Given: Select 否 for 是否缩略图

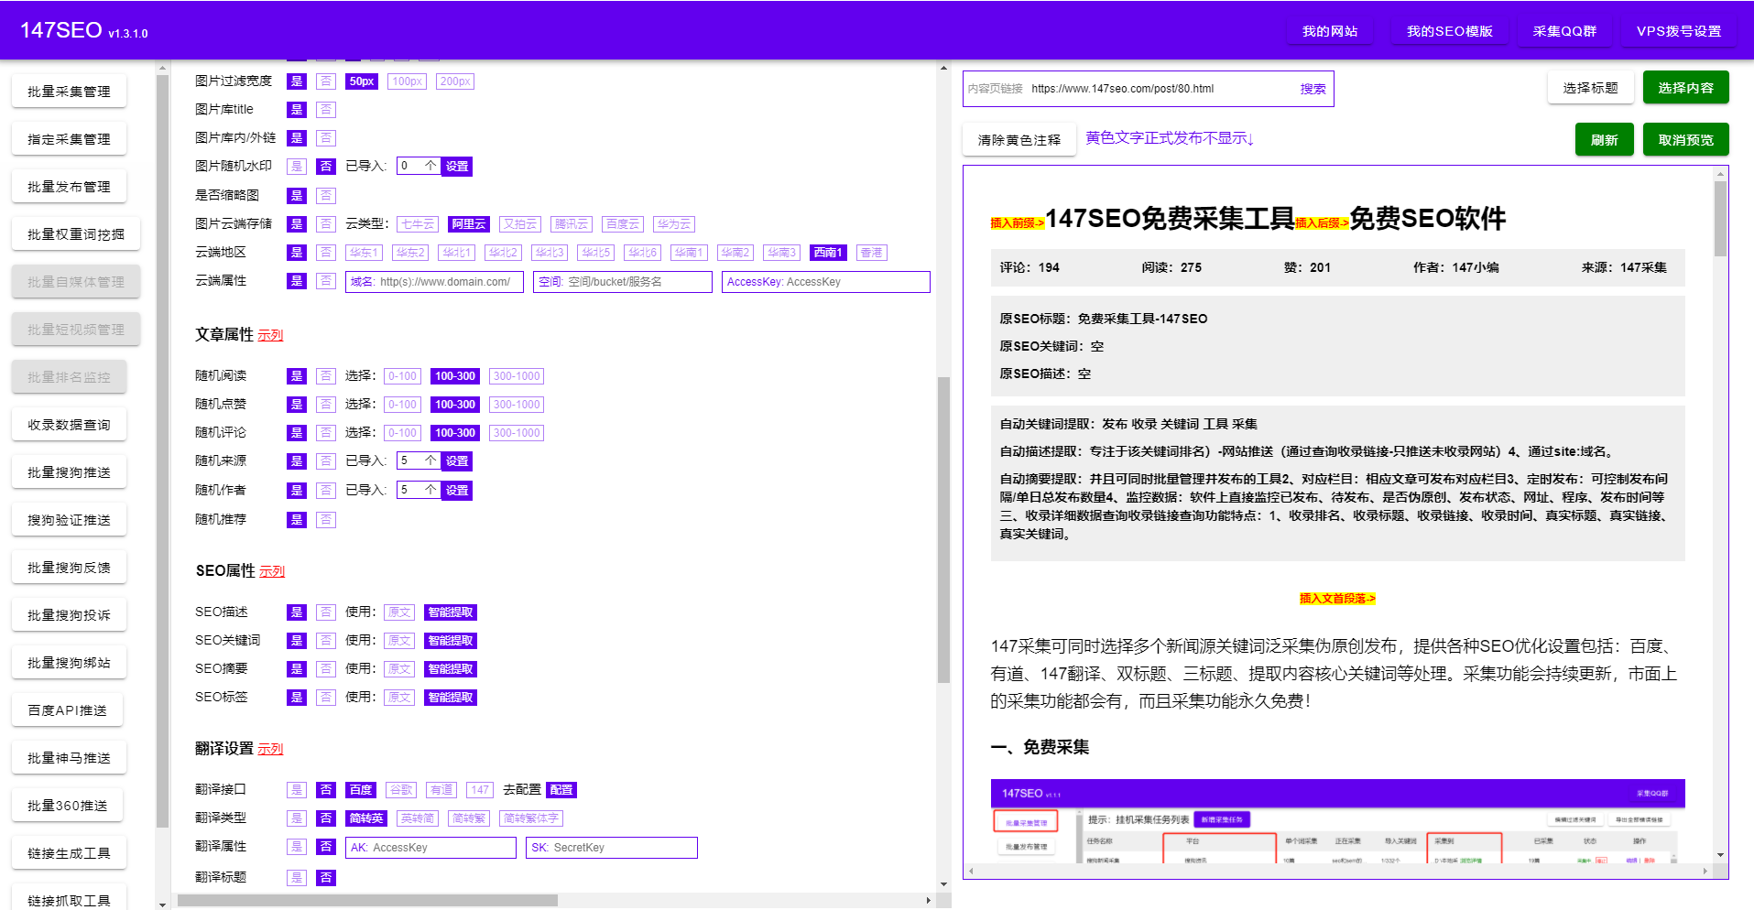Looking at the screenshot, I should (326, 196).
